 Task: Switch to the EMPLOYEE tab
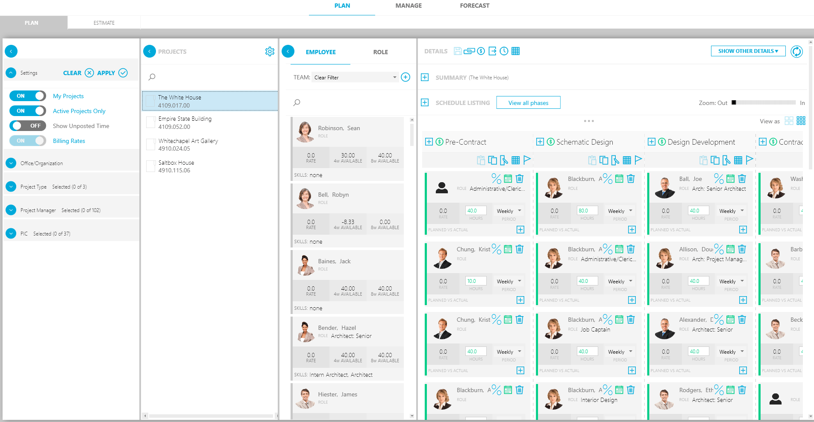point(320,52)
